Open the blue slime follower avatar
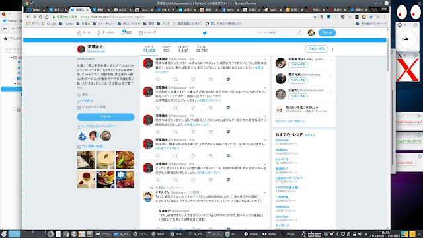423x238 pixels. pyautogui.click(x=82, y=136)
